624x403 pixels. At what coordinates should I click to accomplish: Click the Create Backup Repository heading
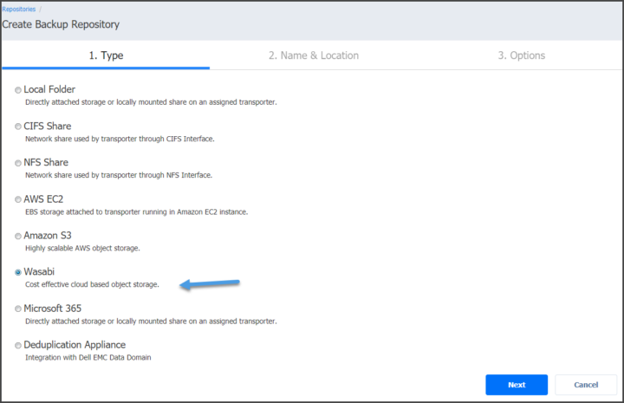tap(61, 24)
